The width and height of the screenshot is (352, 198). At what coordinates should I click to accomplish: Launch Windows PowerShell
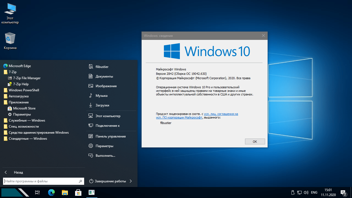click(x=24, y=90)
